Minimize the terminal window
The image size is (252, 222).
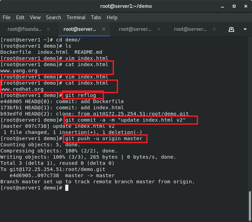point(222,7)
